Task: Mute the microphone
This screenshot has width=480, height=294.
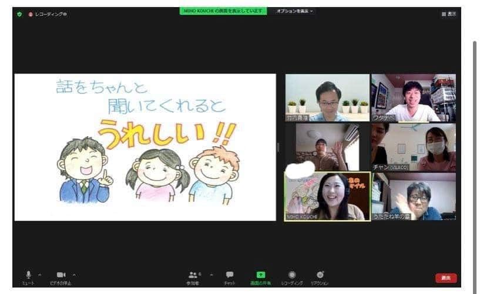Action: coord(28,275)
